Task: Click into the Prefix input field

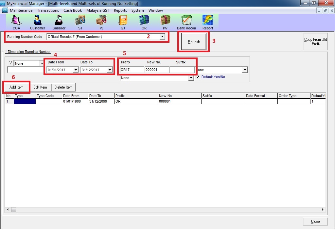Action: (x=132, y=70)
